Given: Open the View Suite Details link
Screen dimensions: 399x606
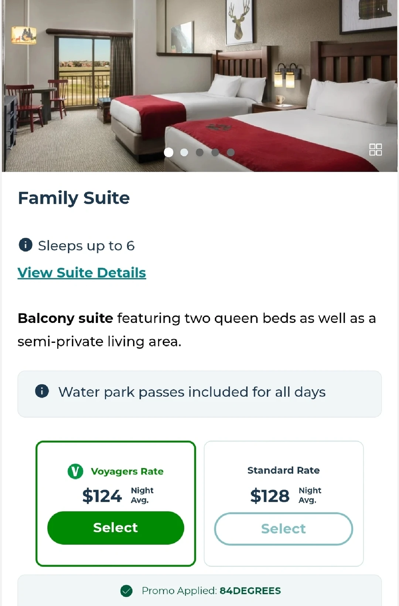Looking at the screenshot, I should click(82, 273).
